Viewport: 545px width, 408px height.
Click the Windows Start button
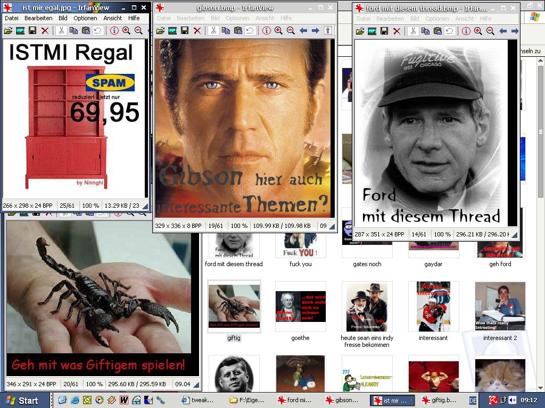22,400
